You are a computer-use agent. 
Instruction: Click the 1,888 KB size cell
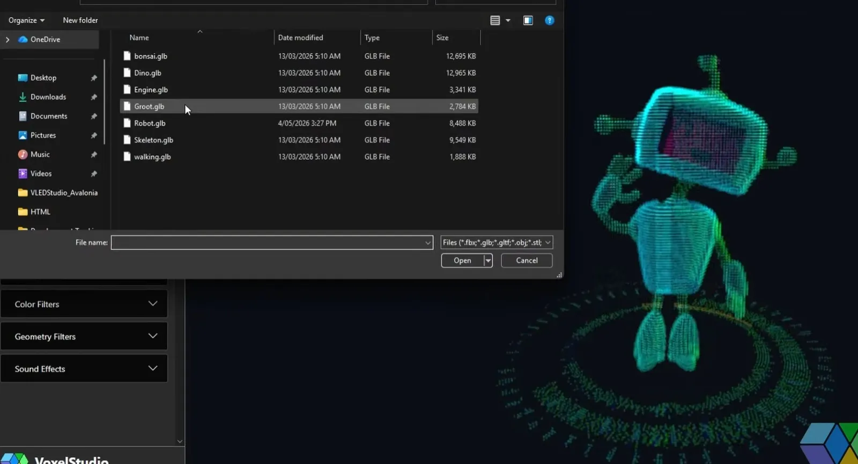(x=462, y=157)
